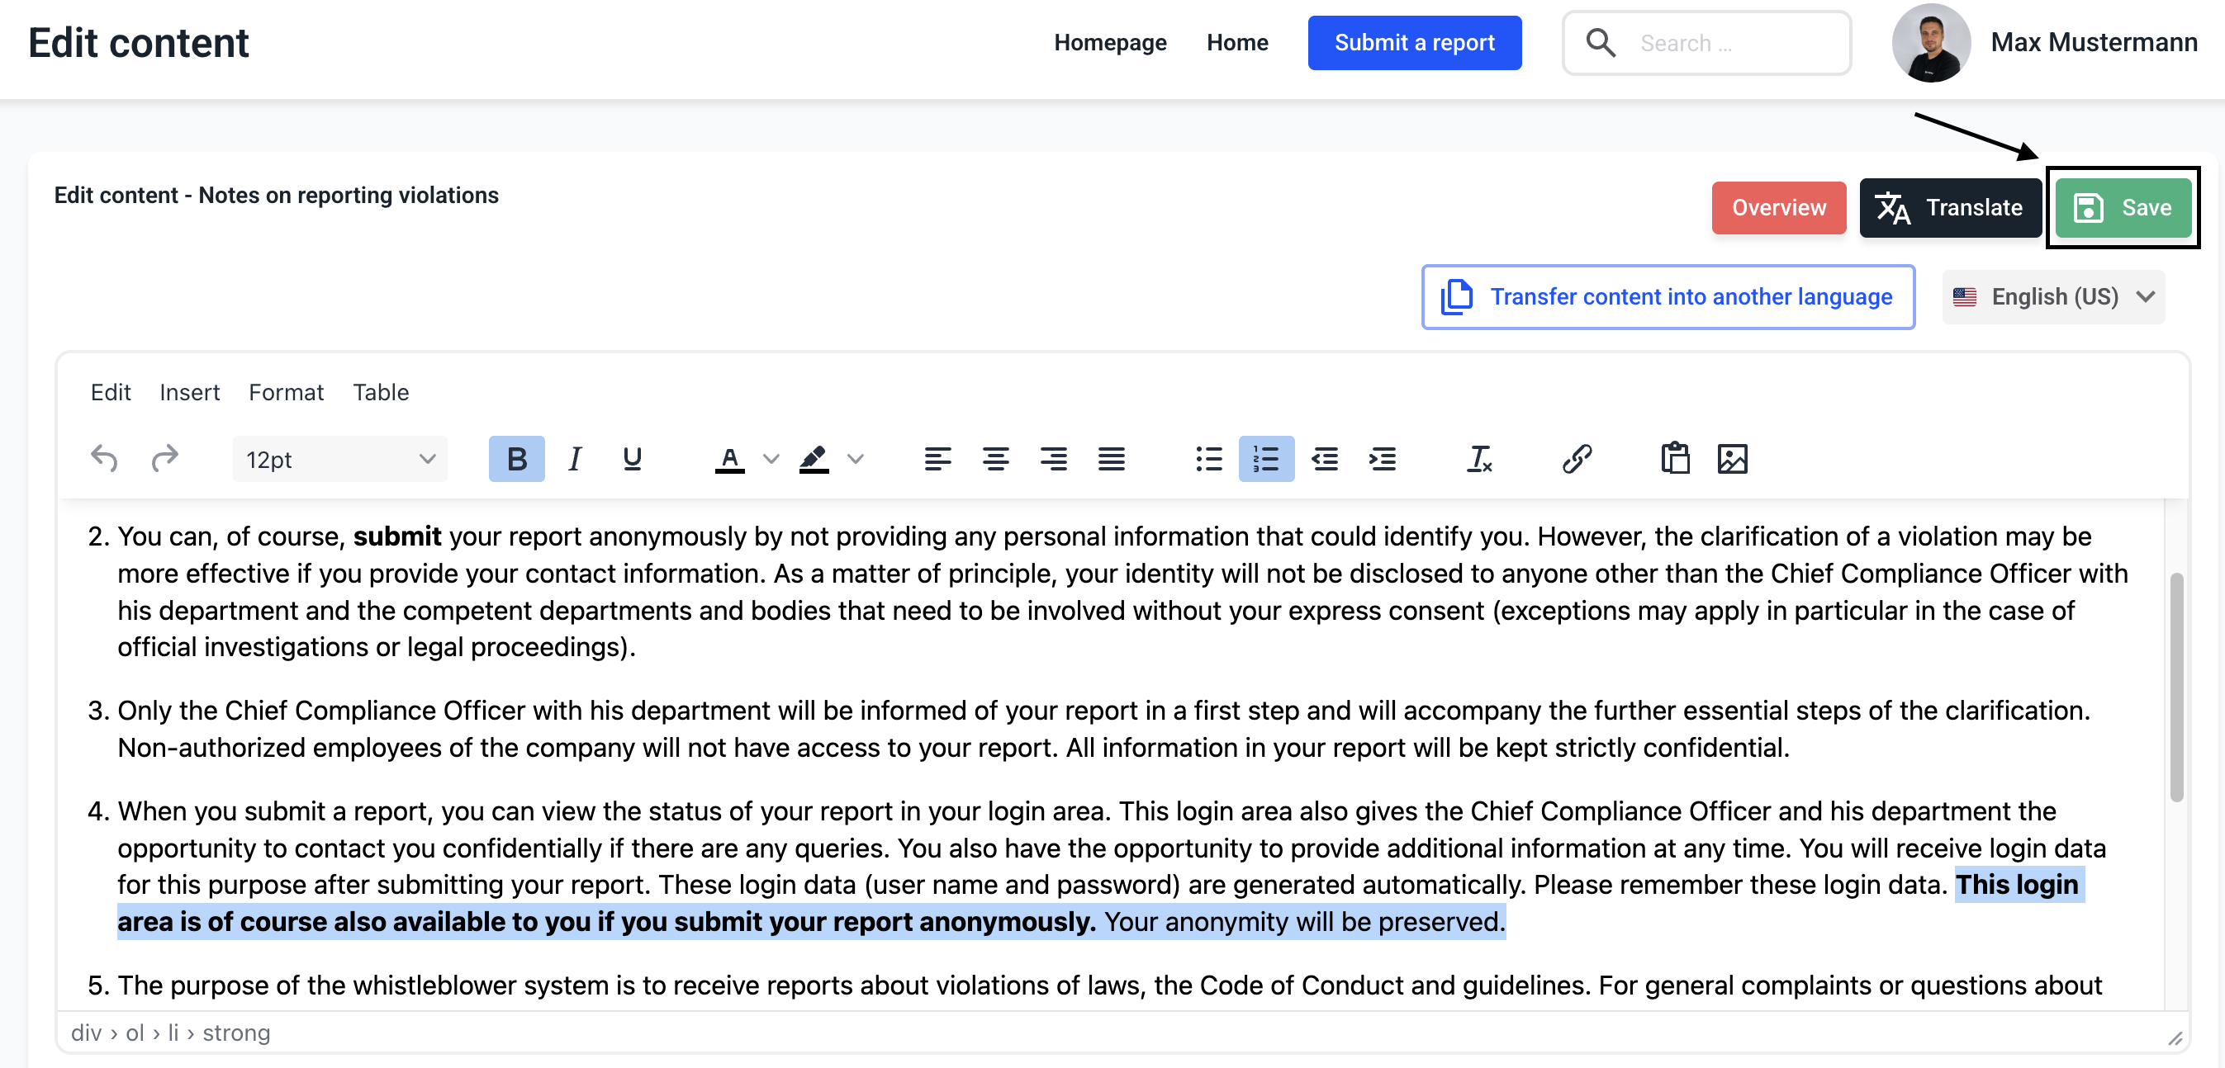Increase indent of the list item
The image size is (2225, 1068).
click(1382, 458)
